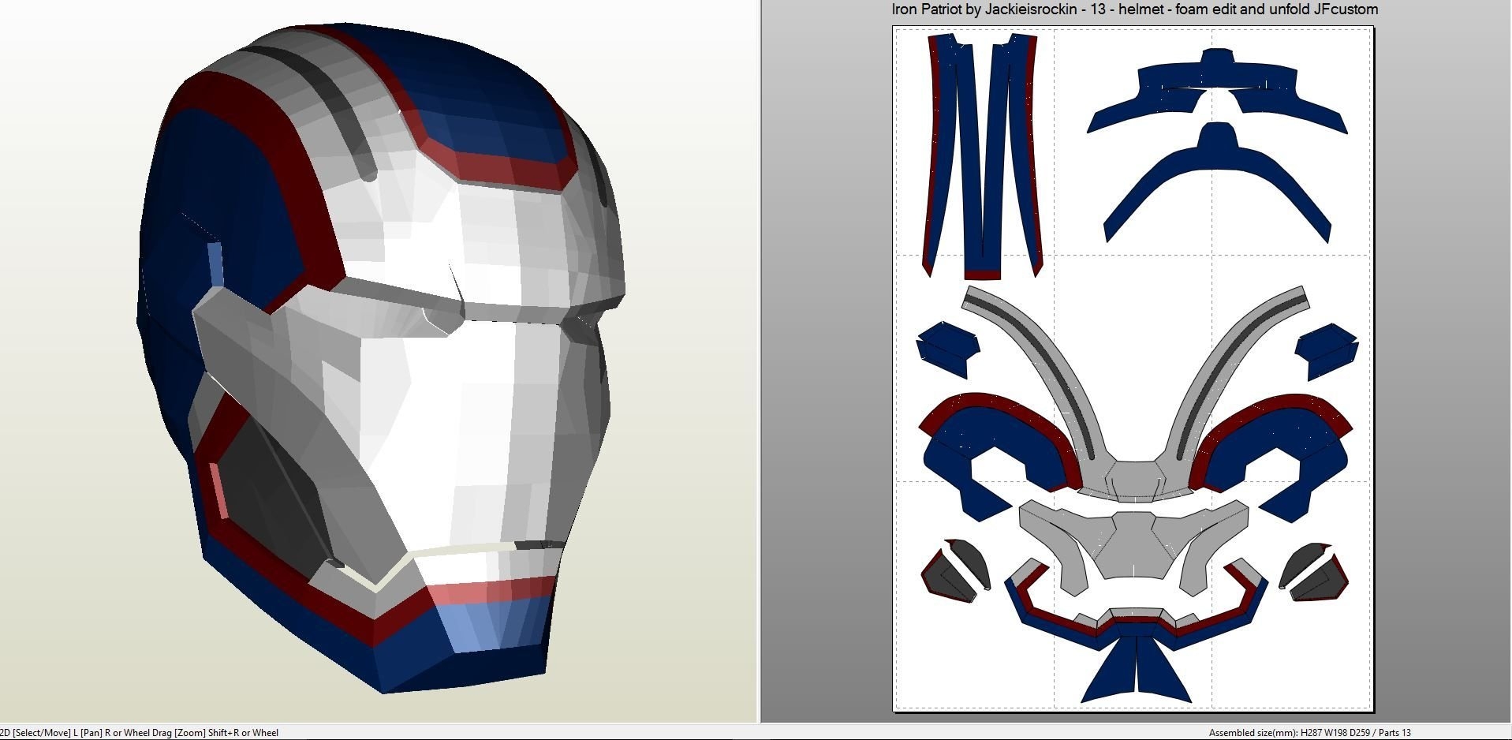
Task: Select the left dark grey cheek part
Action: pos(956,572)
